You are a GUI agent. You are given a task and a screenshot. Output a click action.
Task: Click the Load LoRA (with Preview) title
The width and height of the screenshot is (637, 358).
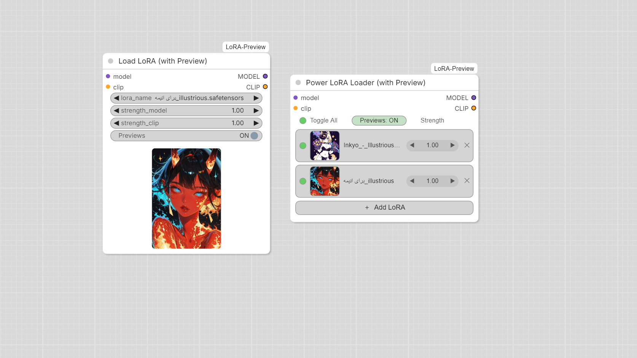click(x=163, y=61)
